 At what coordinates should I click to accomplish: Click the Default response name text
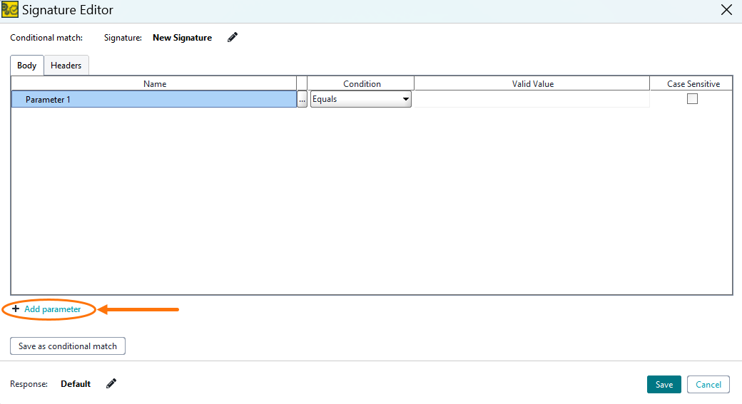click(76, 383)
